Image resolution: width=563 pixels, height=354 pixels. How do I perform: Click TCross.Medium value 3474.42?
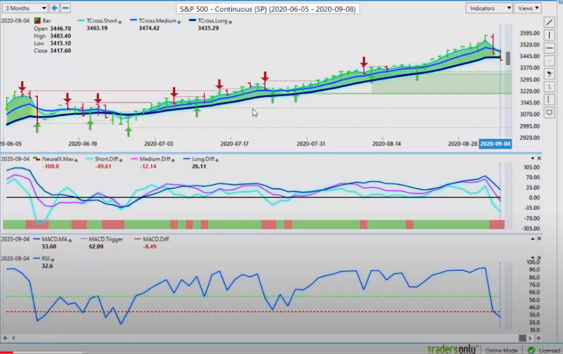(x=149, y=28)
